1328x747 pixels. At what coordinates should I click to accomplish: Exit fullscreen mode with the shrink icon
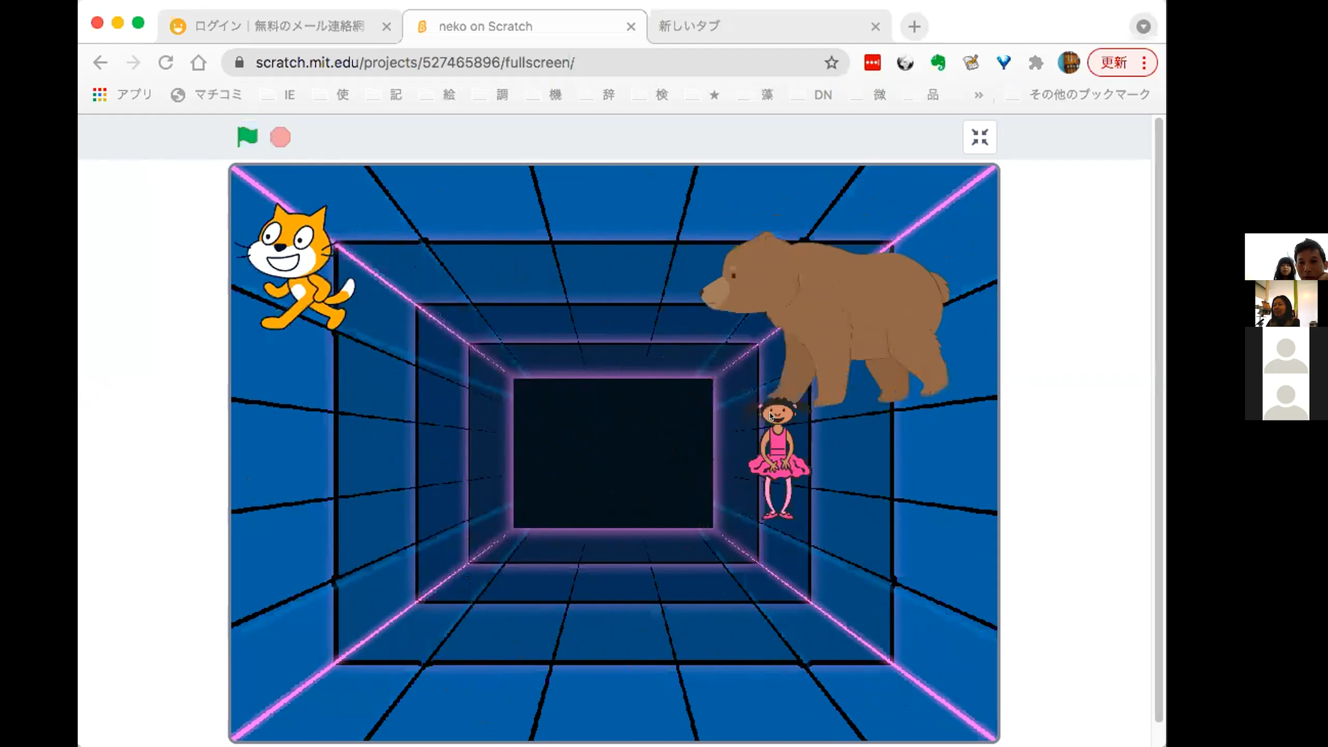pos(980,137)
